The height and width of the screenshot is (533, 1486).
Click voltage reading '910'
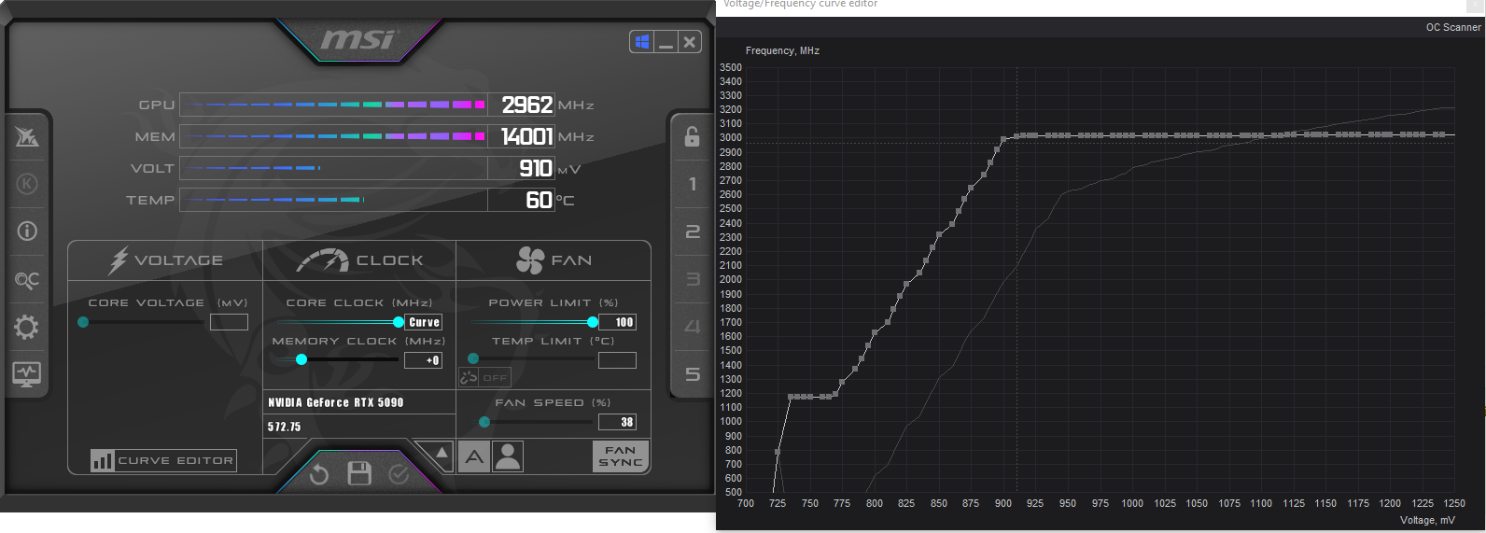[536, 168]
